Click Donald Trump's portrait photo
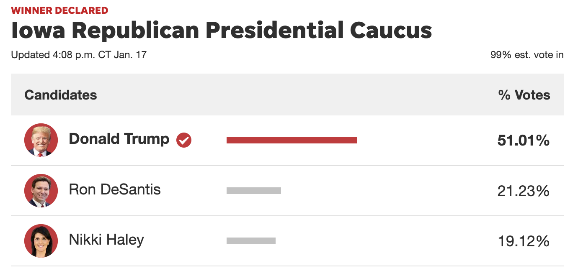The image size is (578, 276). coord(41,140)
